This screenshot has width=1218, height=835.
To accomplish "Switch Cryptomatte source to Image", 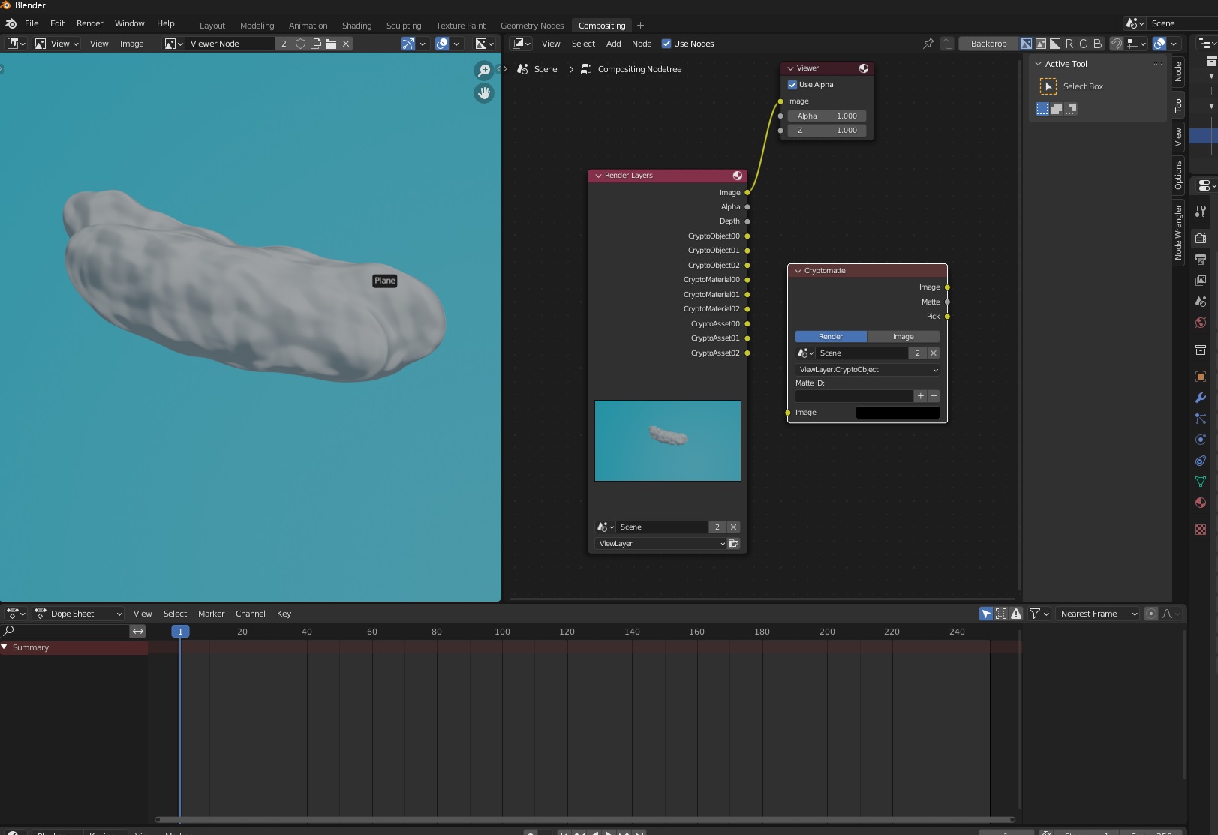I will pos(903,337).
